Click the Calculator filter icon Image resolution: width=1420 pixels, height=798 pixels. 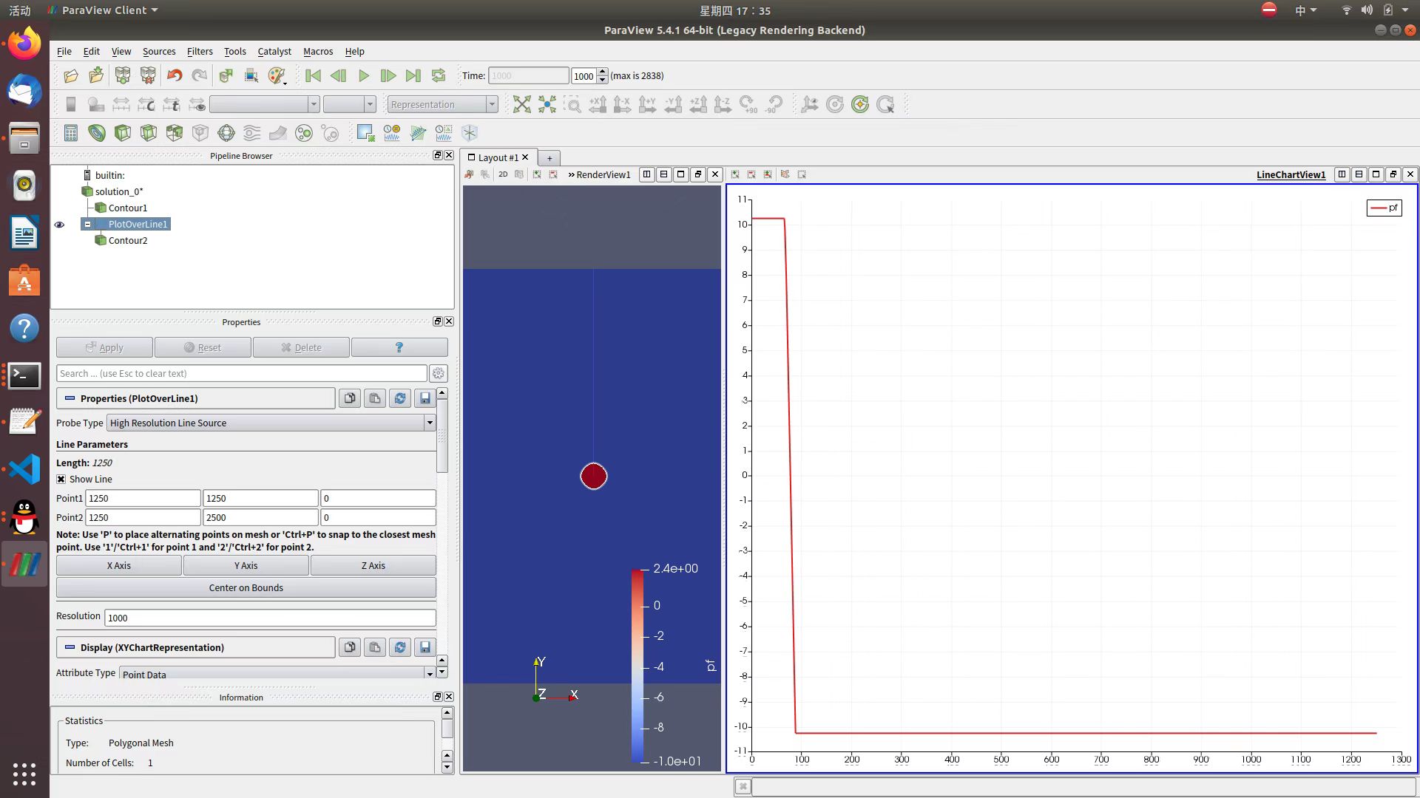point(71,133)
